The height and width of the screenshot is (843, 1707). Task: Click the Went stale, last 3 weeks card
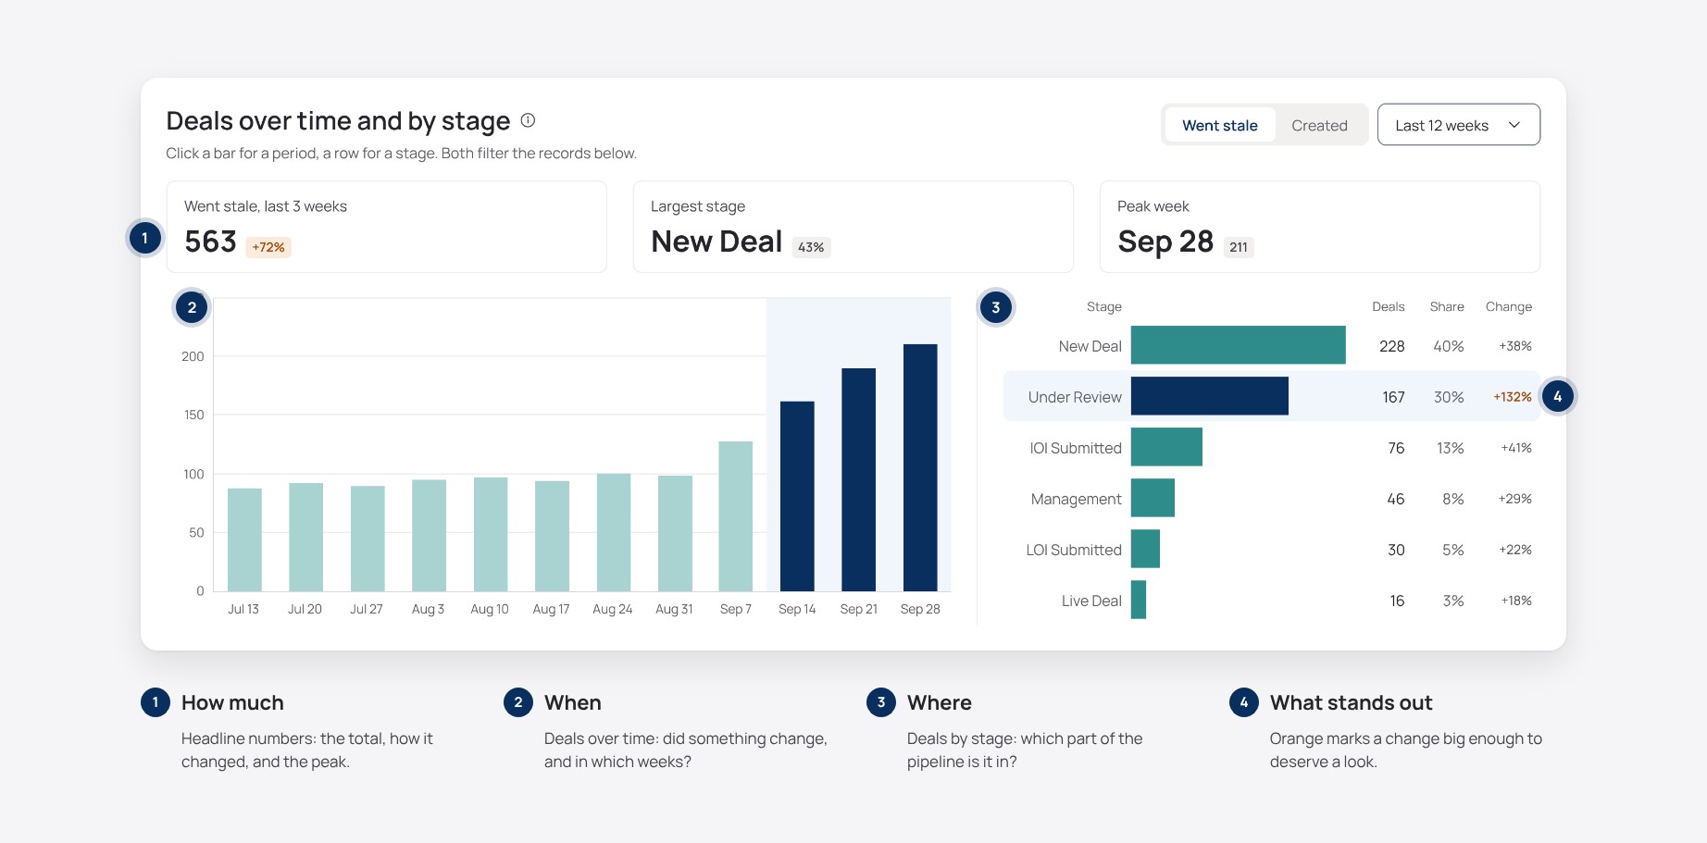pyautogui.click(x=386, y=227)
